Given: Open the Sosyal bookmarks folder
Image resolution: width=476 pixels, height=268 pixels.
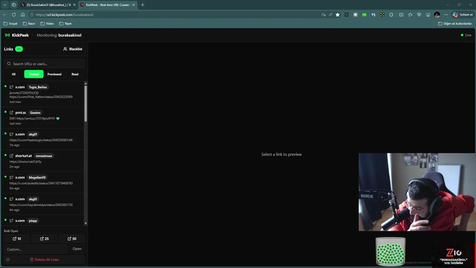Looking at the screenshot, I should click(x=10, y=23).
